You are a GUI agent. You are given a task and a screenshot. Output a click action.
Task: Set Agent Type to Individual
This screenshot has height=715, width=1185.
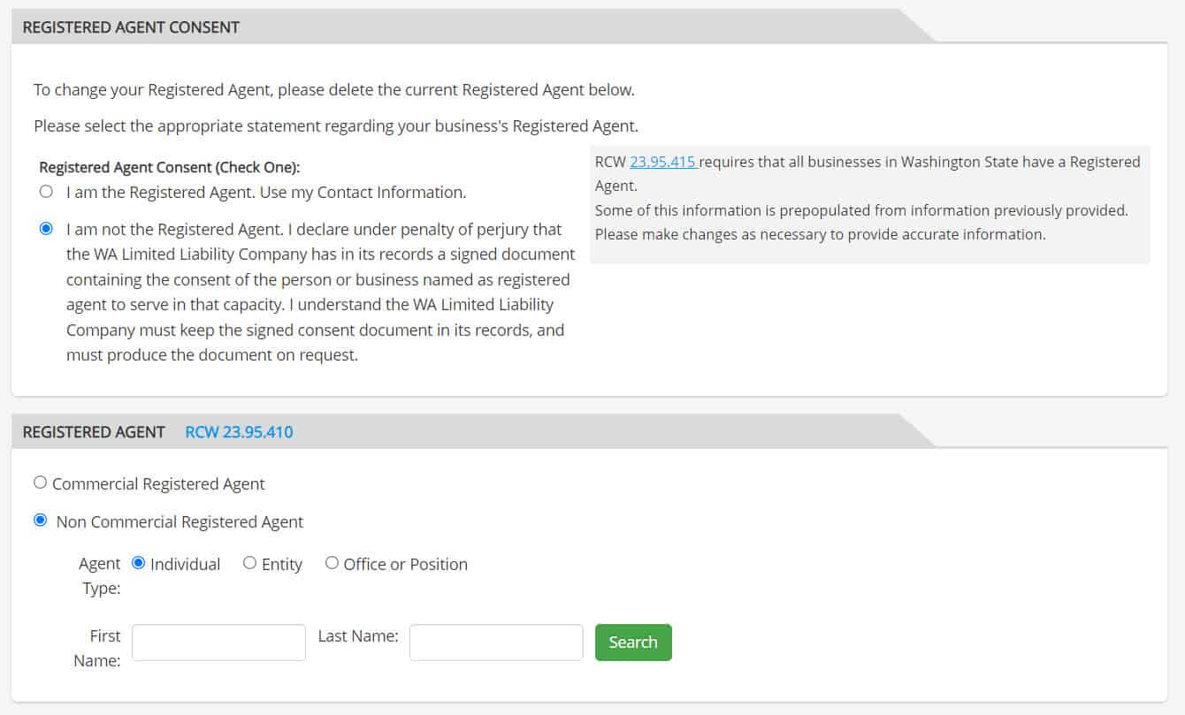[x=139, y=563]
